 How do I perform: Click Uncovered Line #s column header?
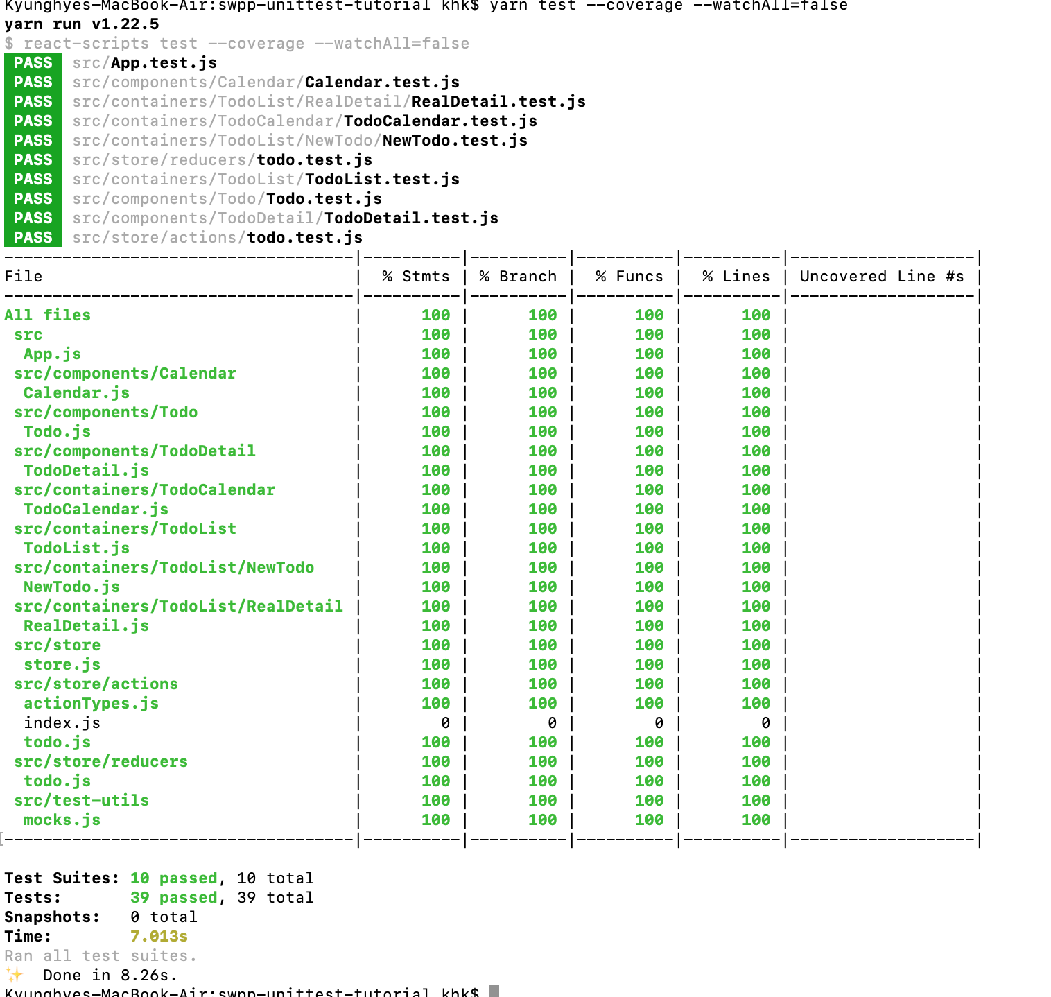[x=882, y=277]
